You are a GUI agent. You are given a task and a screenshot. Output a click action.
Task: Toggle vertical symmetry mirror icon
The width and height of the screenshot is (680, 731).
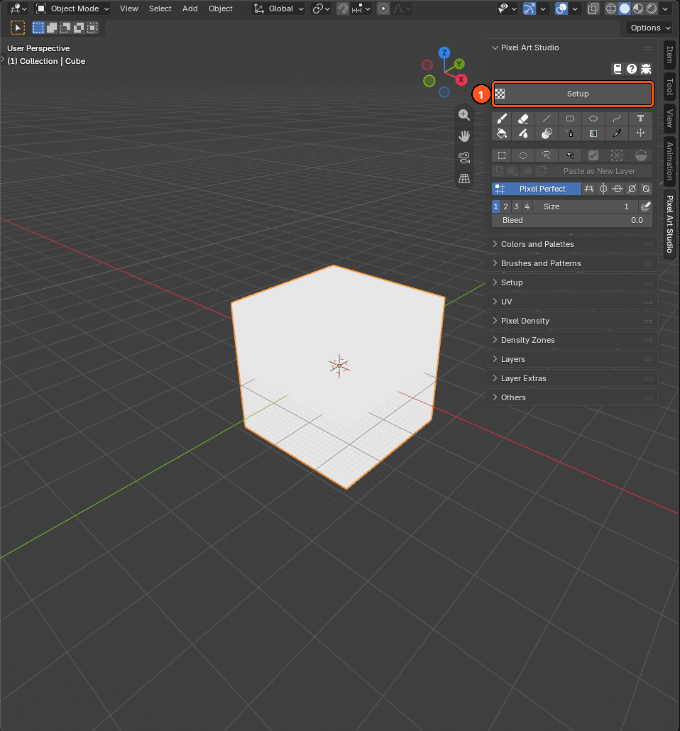[603, 189]
